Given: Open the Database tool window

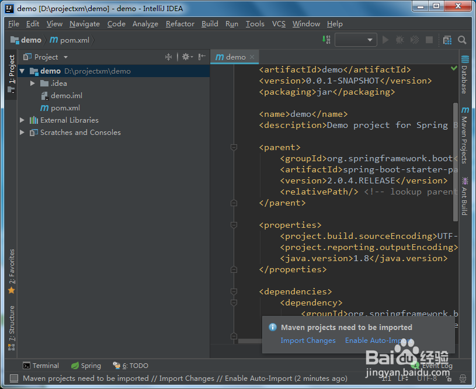Looking at the screenshot, I should 464,75.
